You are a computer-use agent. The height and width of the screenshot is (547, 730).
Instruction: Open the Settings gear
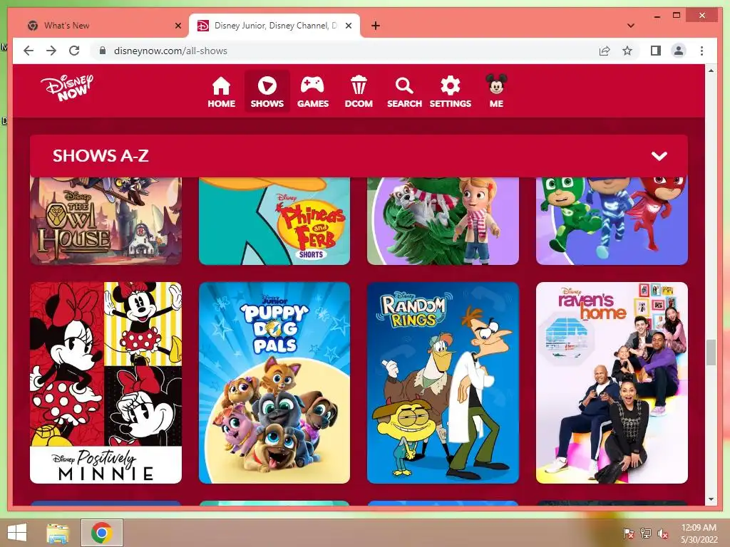451,92
